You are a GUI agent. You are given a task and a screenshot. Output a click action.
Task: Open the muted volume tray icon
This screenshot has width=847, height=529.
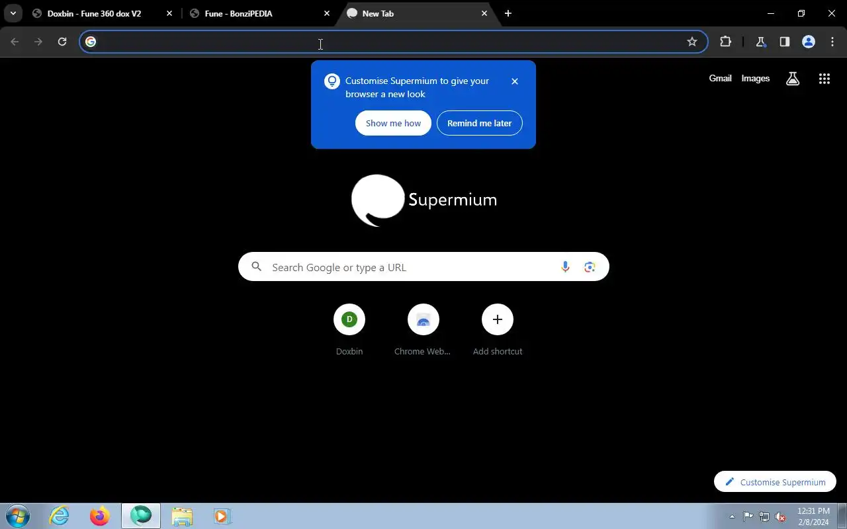(781, 516)
